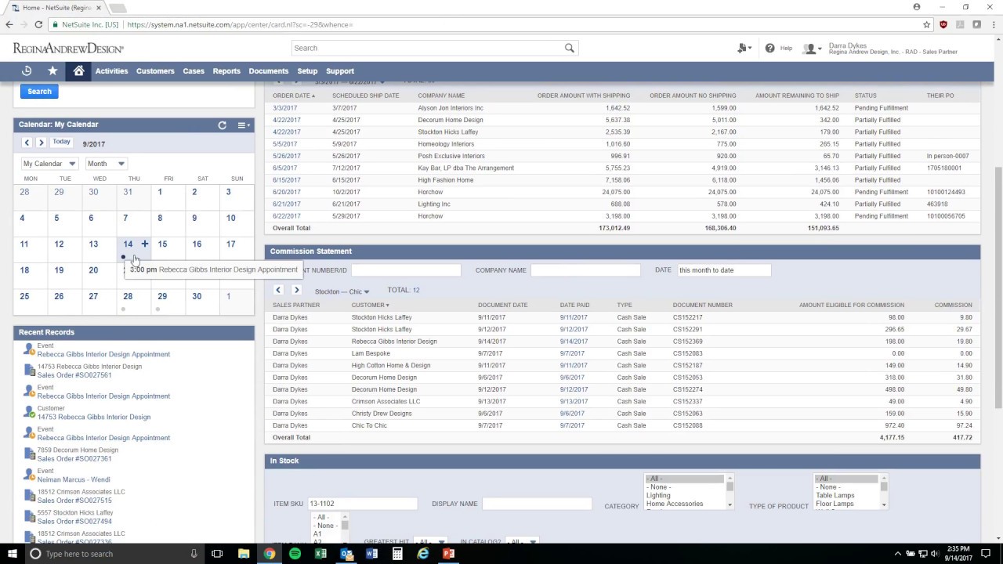Open the My Calendar portlet menu
The image size is (1003, 564).
pos(243,125)
